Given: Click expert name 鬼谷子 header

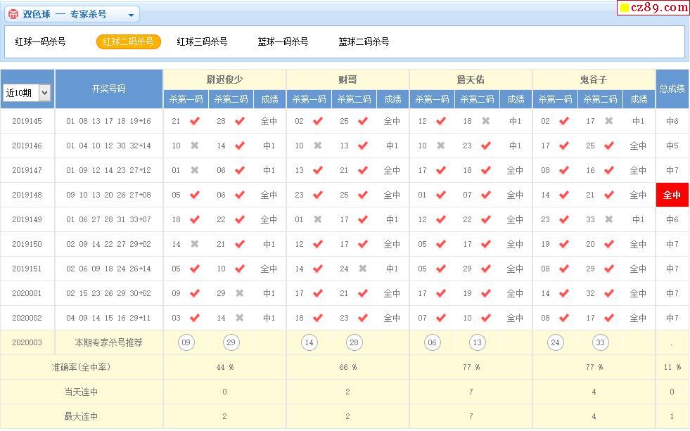Looking at the screenshot, I should point(594,79).
